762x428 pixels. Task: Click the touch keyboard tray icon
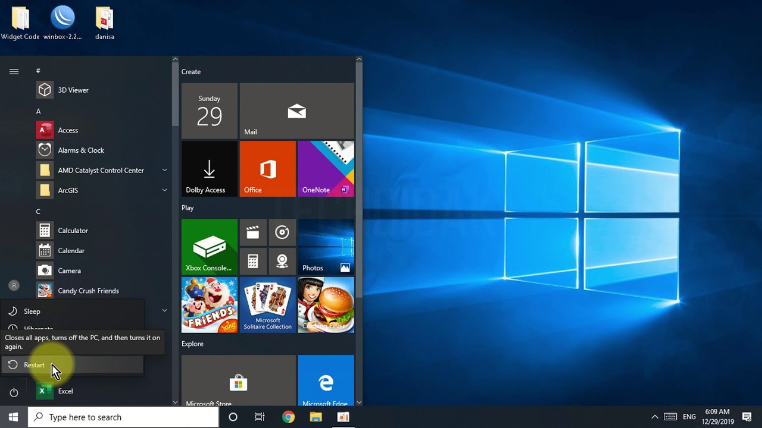[x=670, y=417]
